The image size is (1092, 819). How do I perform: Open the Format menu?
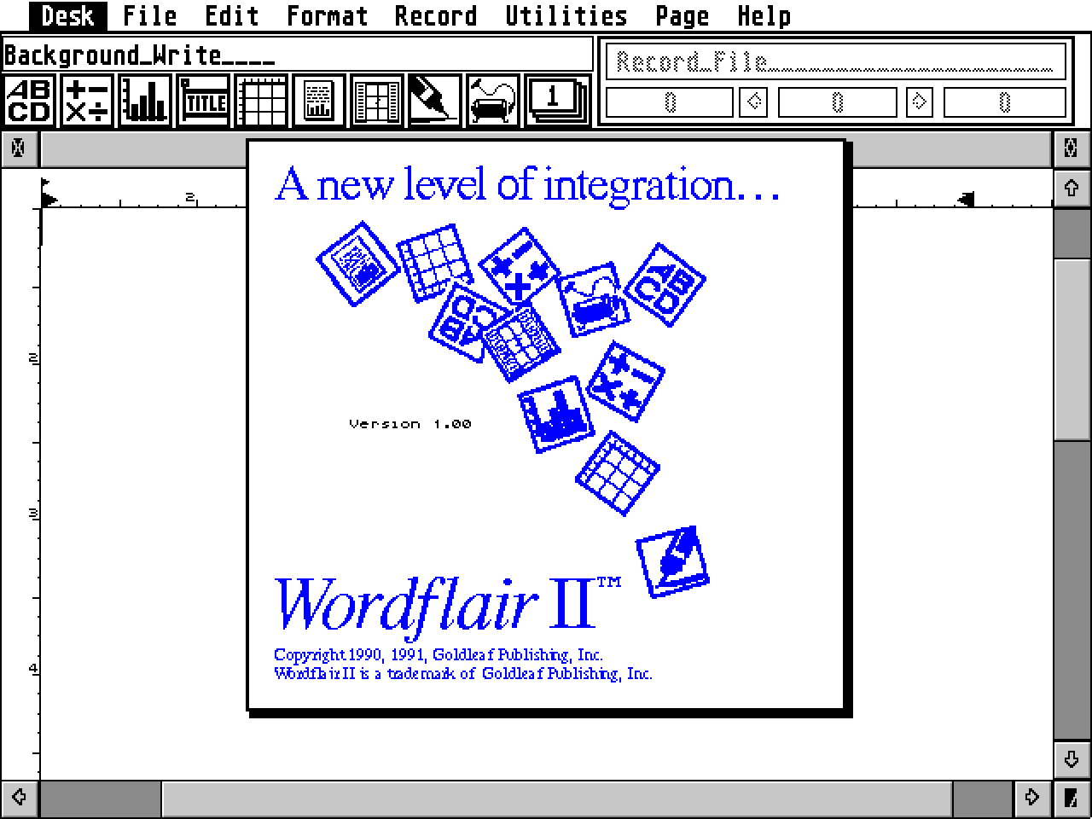click(x=327, y=15)
